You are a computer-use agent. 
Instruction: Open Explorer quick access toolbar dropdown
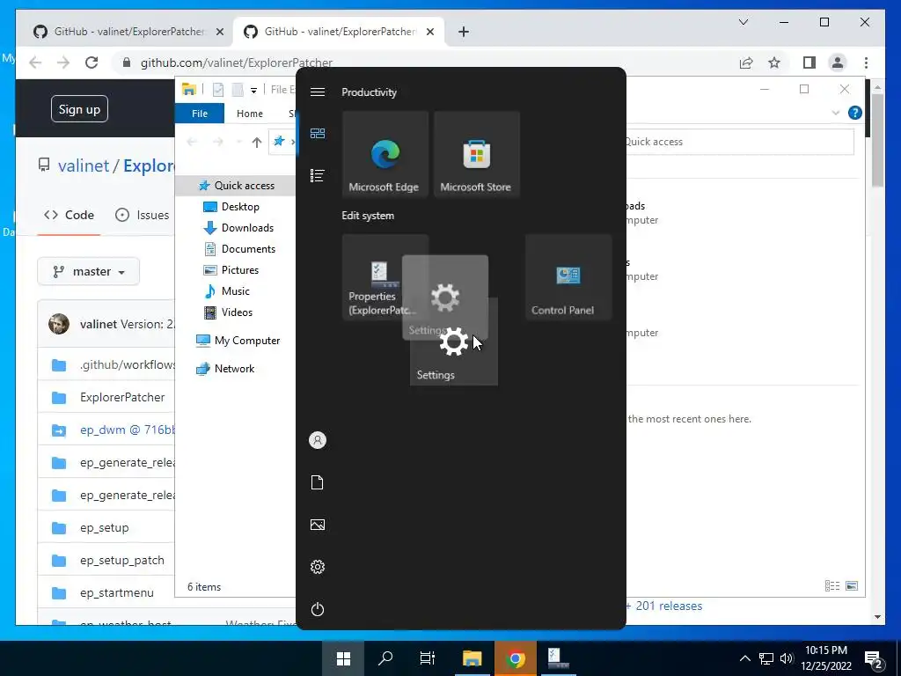[x=253, y=90]
